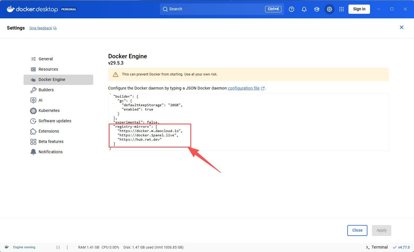Click the "builder": { line in the JSON editor

pos(126,96)
